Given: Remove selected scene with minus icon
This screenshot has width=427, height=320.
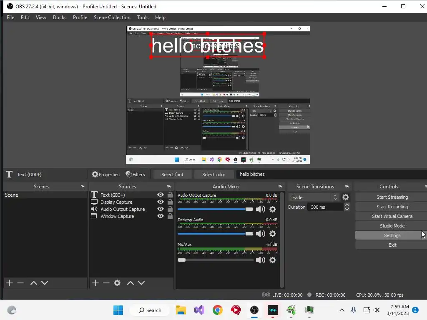Looking at the screenshot, I should point(20,283).
